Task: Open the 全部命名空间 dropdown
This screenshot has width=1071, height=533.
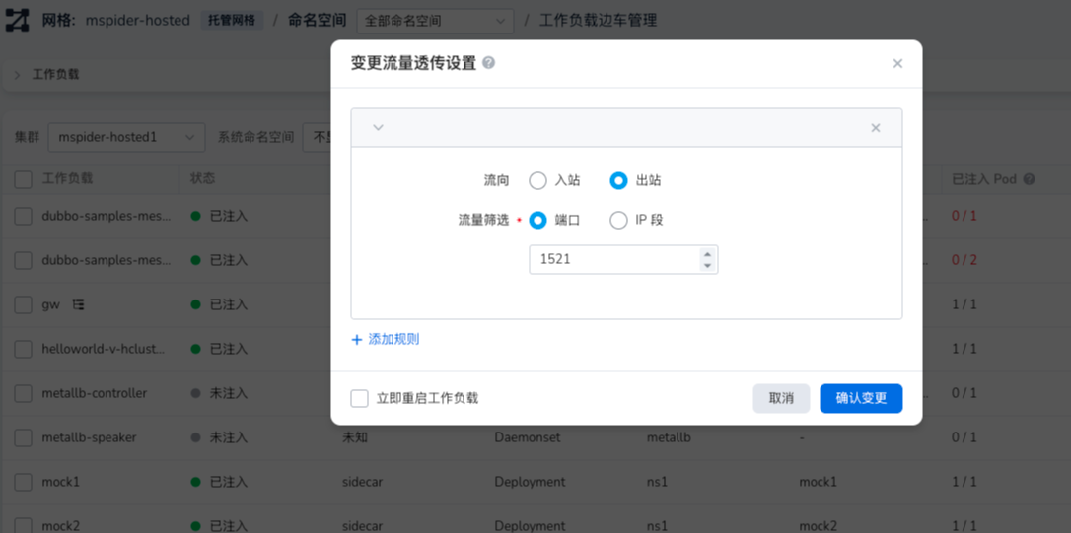Action: (435, 21)
